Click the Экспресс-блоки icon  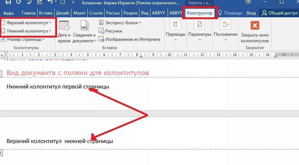coord(101,22)
